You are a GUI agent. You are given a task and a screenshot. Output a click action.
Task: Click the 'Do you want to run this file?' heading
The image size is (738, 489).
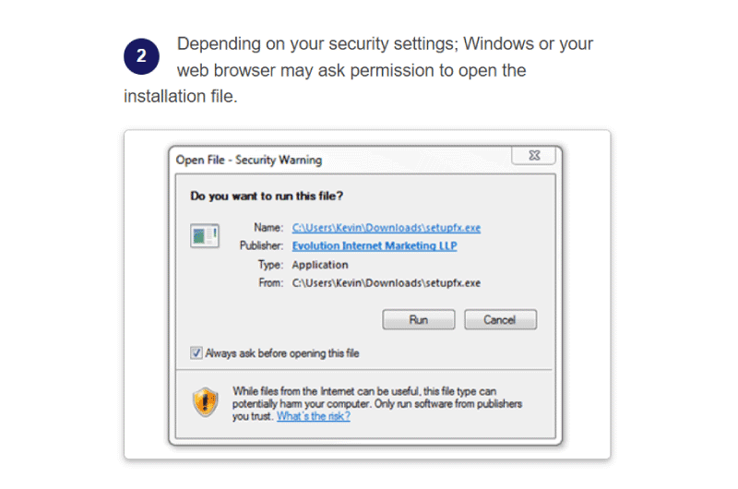[267, 196]
